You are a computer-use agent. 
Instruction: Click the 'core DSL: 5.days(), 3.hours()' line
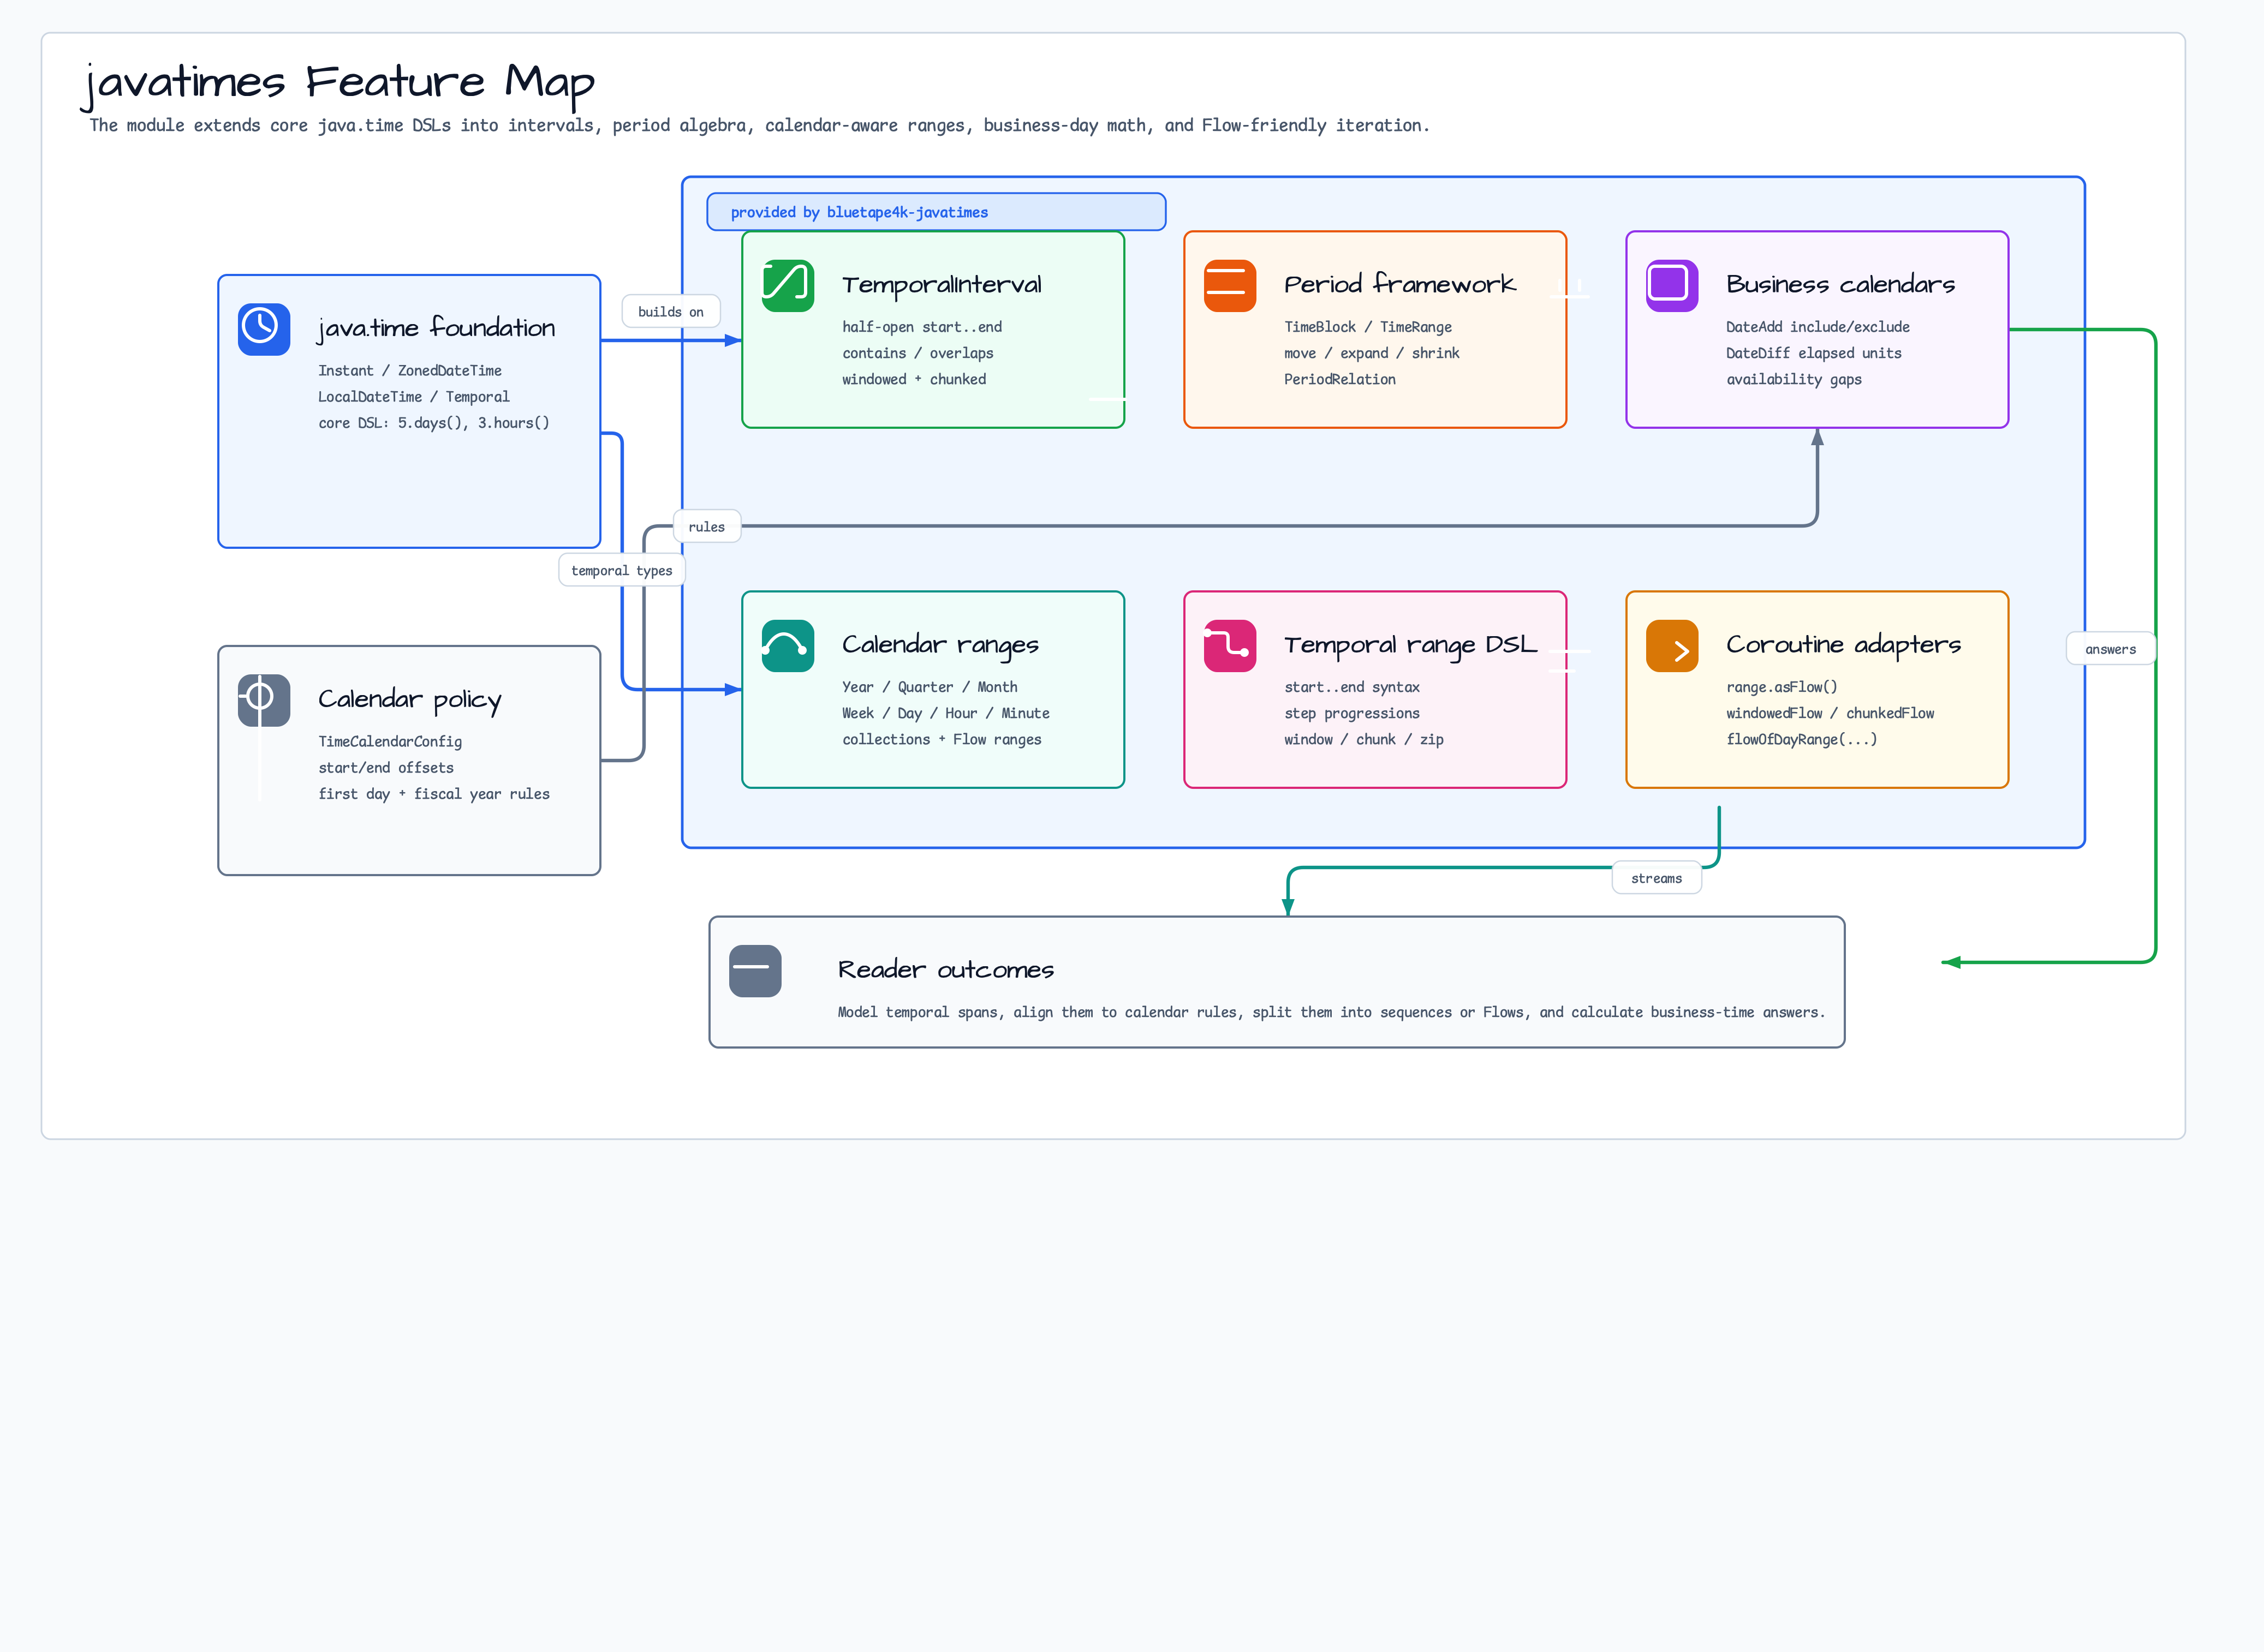coord(434,423)
